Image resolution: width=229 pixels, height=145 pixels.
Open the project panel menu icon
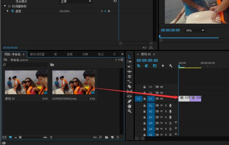23,54
